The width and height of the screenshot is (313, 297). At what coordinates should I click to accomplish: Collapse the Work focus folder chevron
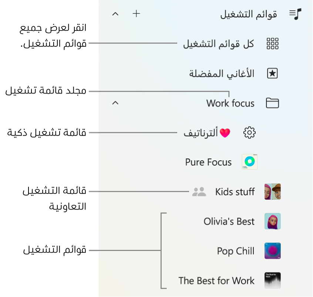click(115, 103)
